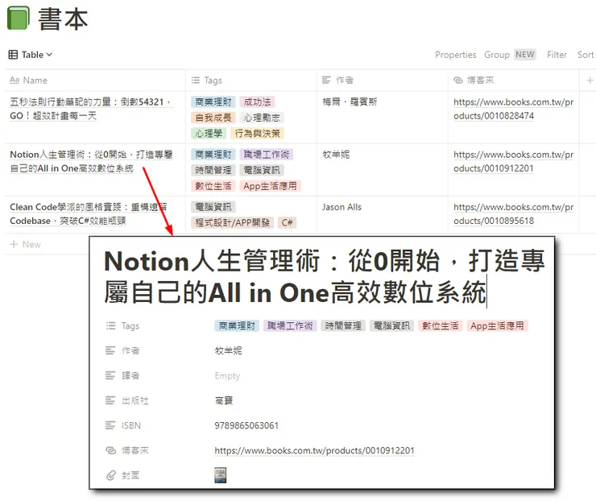Click the 博客來 URL property icon in popup

coord(110,450)
